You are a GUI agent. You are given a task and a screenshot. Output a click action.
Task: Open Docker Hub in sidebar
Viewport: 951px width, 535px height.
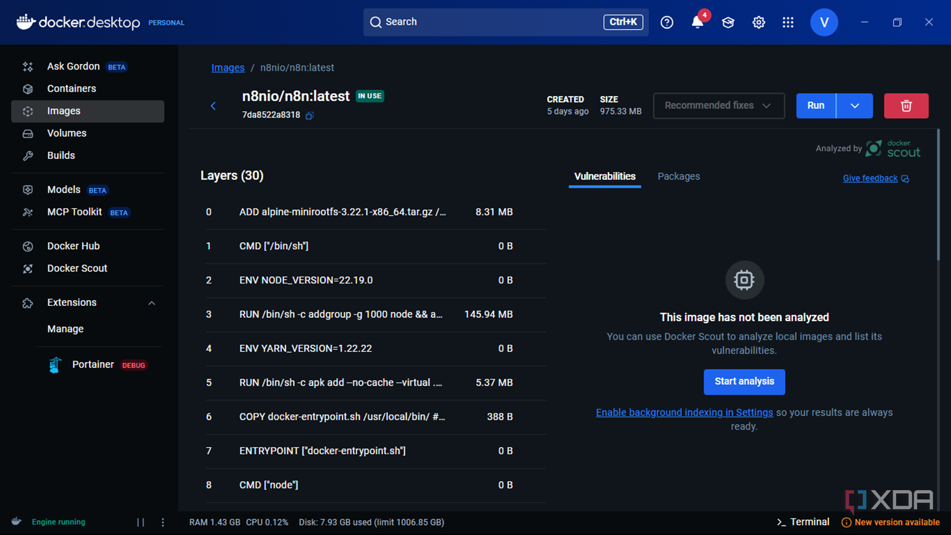click(88, 246)
